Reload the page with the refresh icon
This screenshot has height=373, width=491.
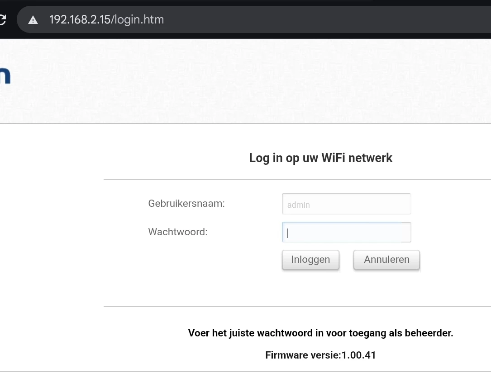[2, 20]
